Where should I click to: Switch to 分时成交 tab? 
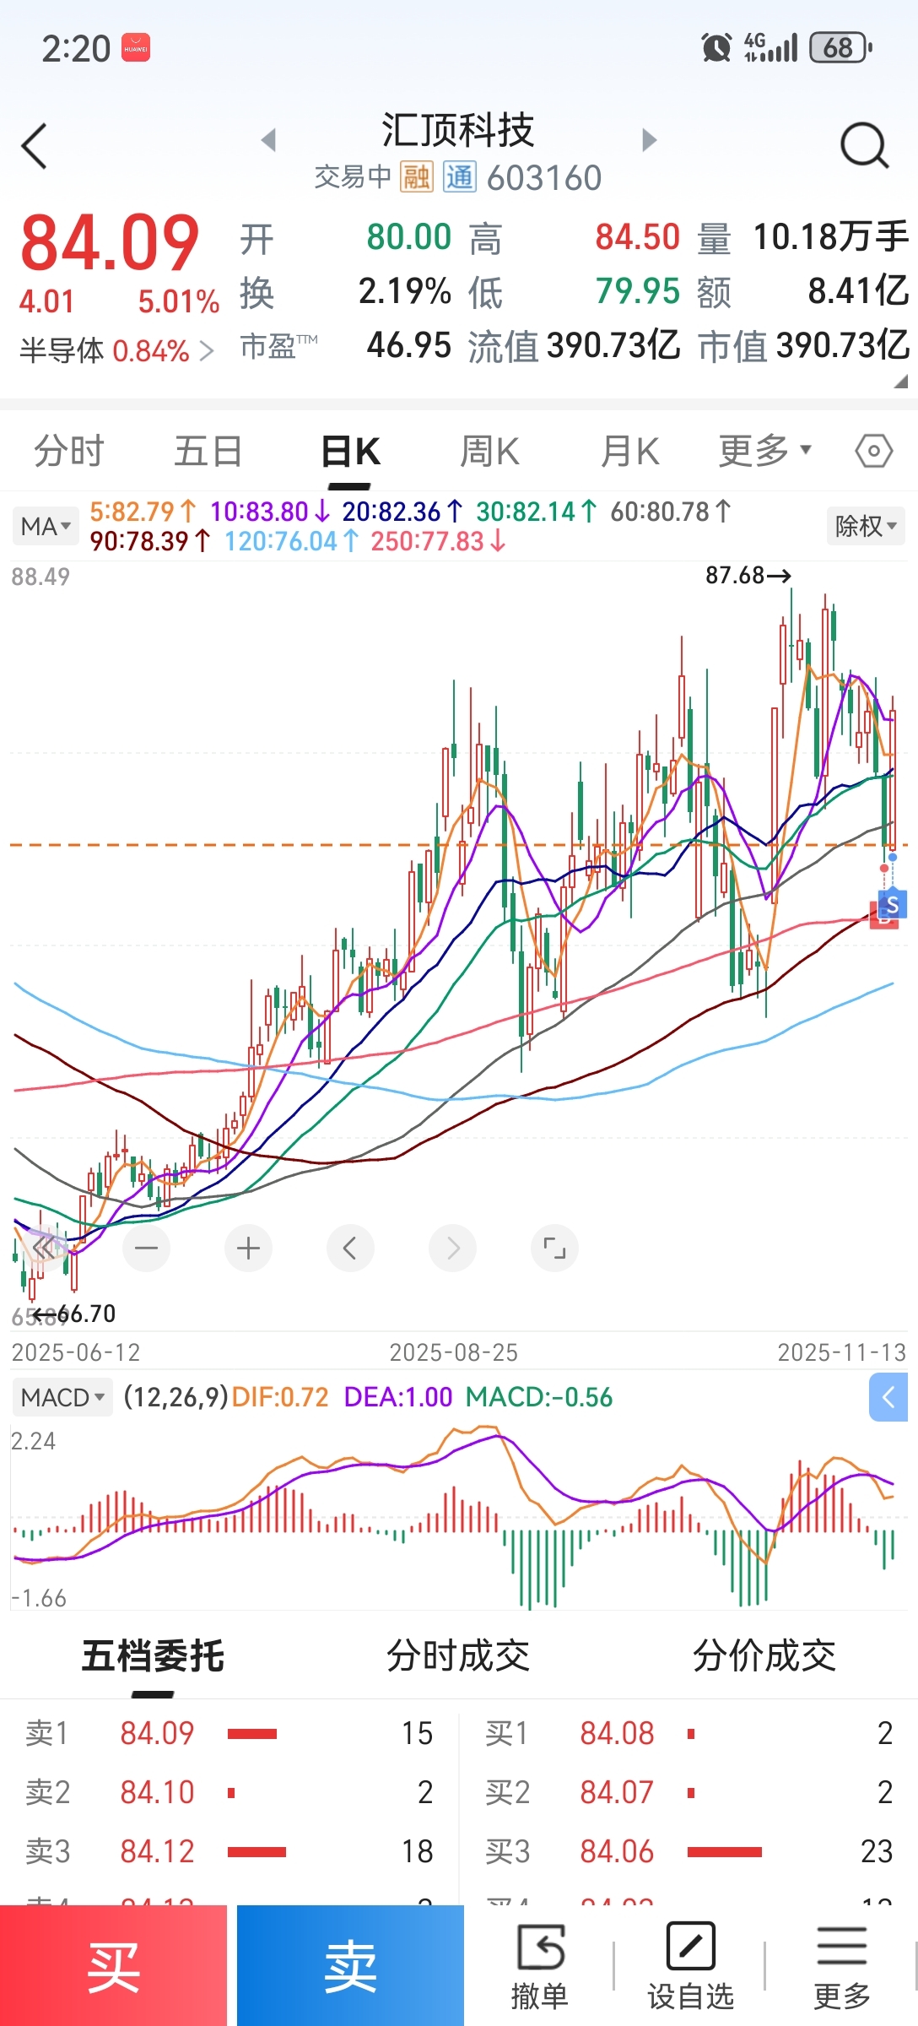458,1656
